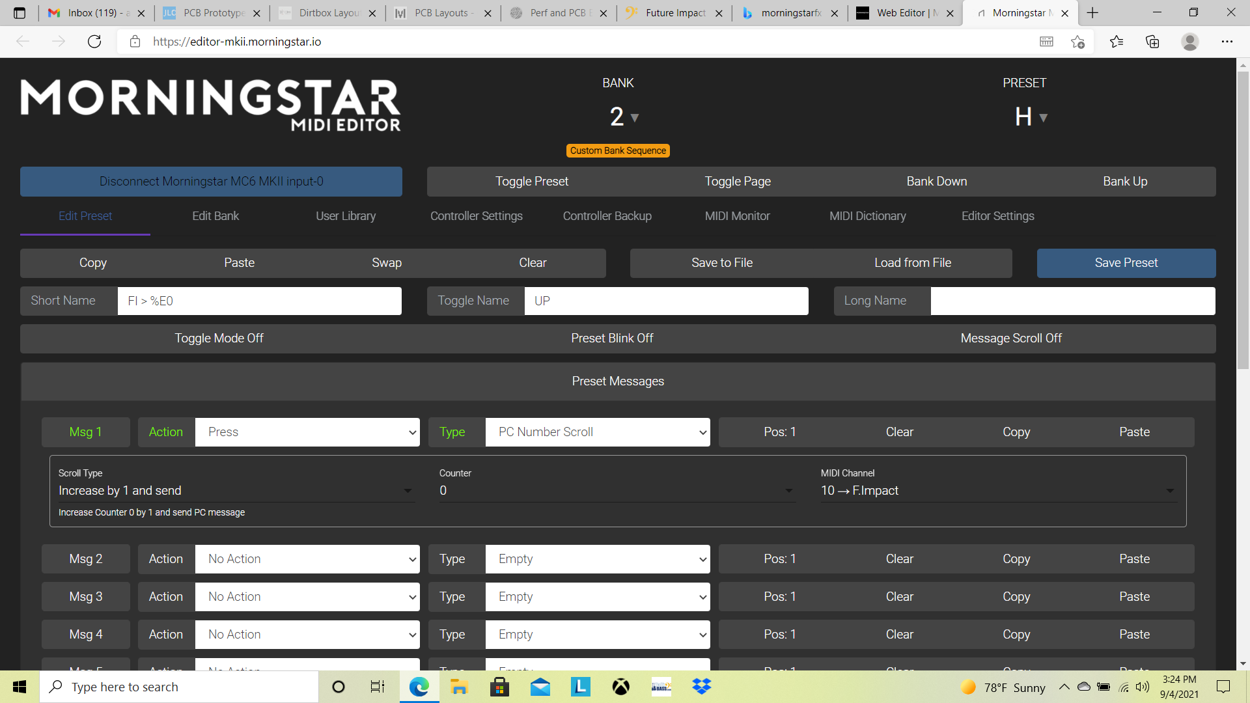Viewport: 1250px width, 703px height.
Task: Open Msg 2 Action dropdown
Action: 307,559
